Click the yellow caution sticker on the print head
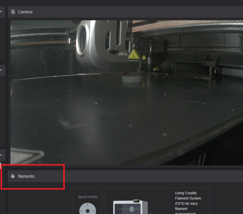The image size is (243, 214). [133, 55]
